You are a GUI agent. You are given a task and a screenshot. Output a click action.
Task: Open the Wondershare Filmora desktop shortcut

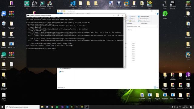42,5
